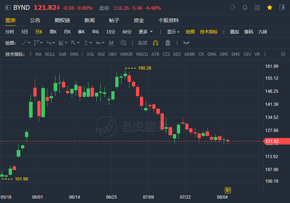This screenshot has width=290, height=203.
Task: Open the four-square grid layout icon
Action: tap(257, 8)
